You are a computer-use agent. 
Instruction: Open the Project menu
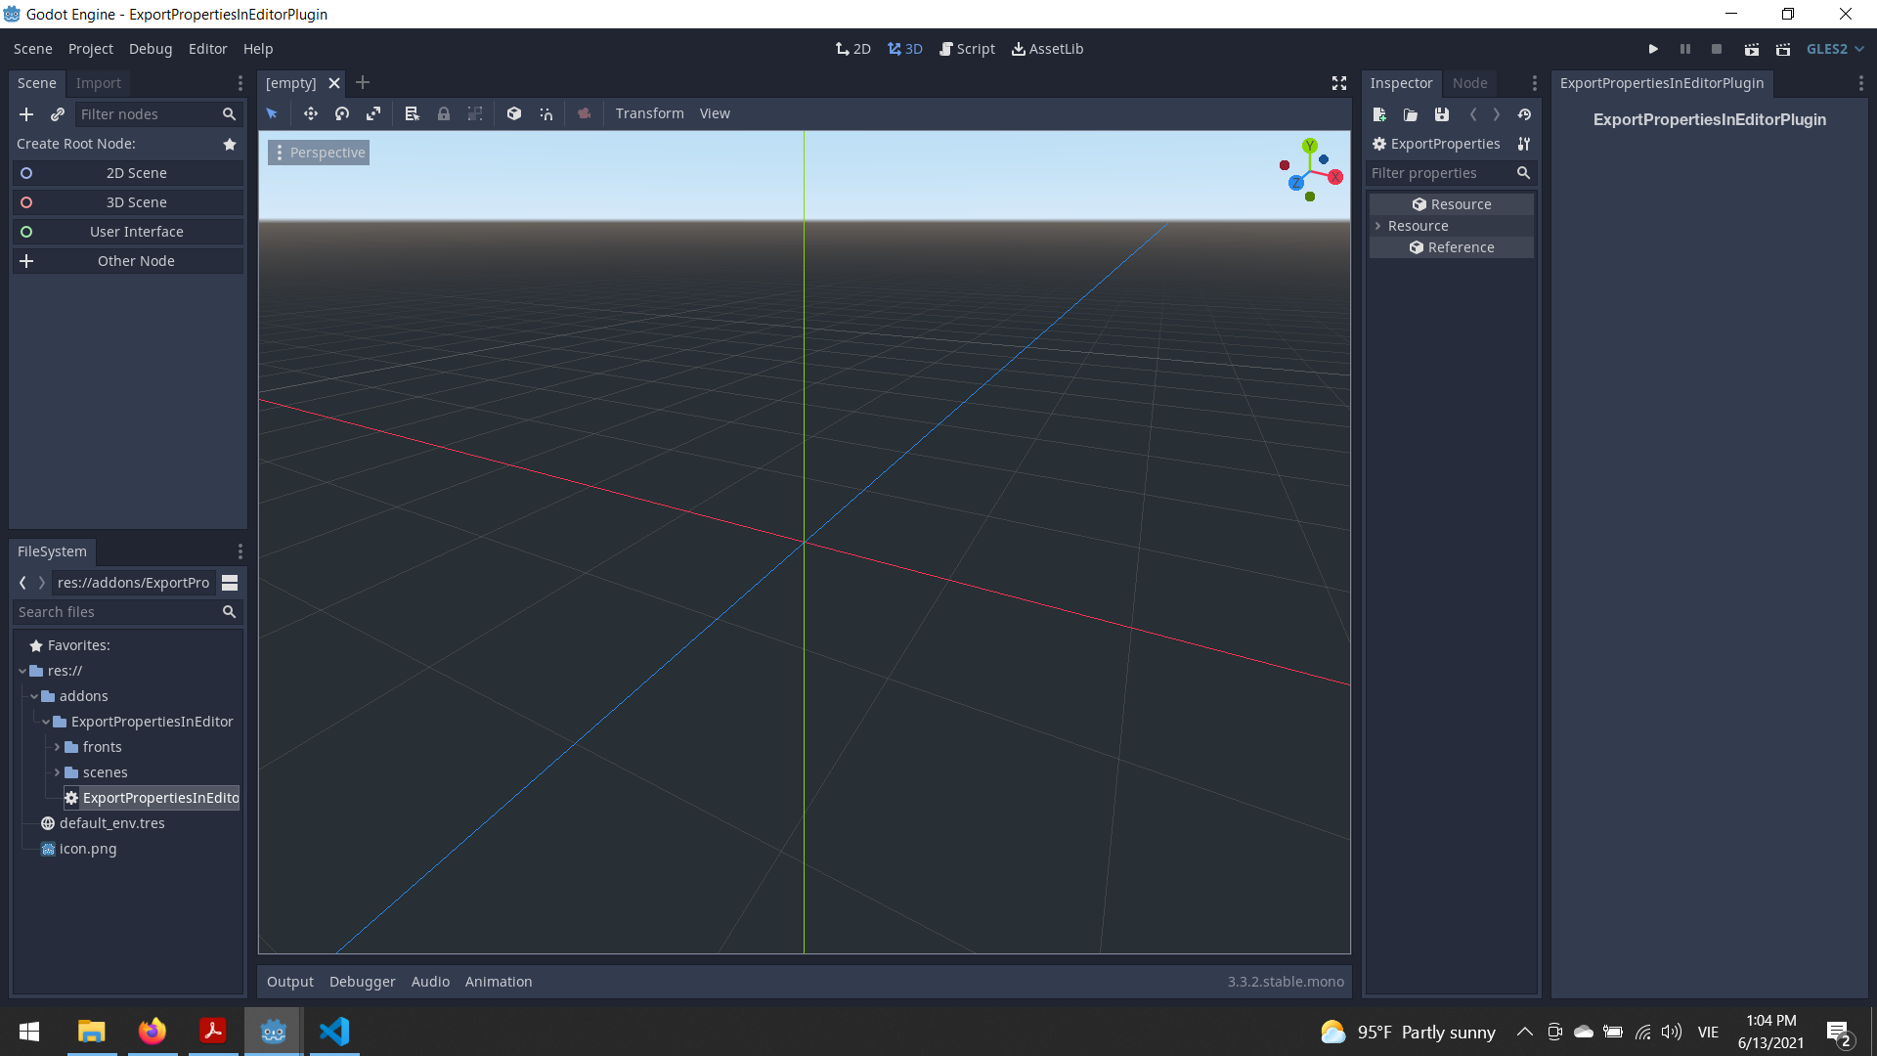point(90,49)
